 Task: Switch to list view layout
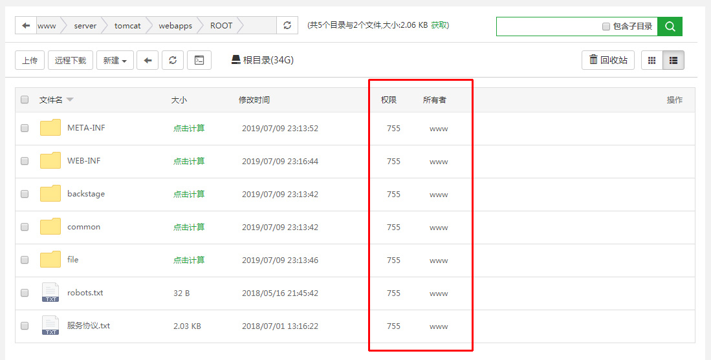click(673, 60)
